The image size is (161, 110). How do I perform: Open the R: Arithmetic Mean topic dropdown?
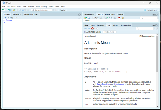pyautogui.click(x=93, y=32)
